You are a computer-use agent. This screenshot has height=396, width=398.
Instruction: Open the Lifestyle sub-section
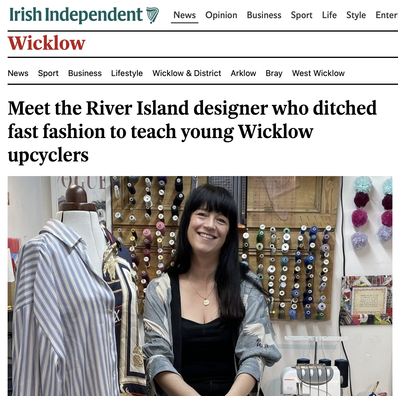click(x=127, y=73)
